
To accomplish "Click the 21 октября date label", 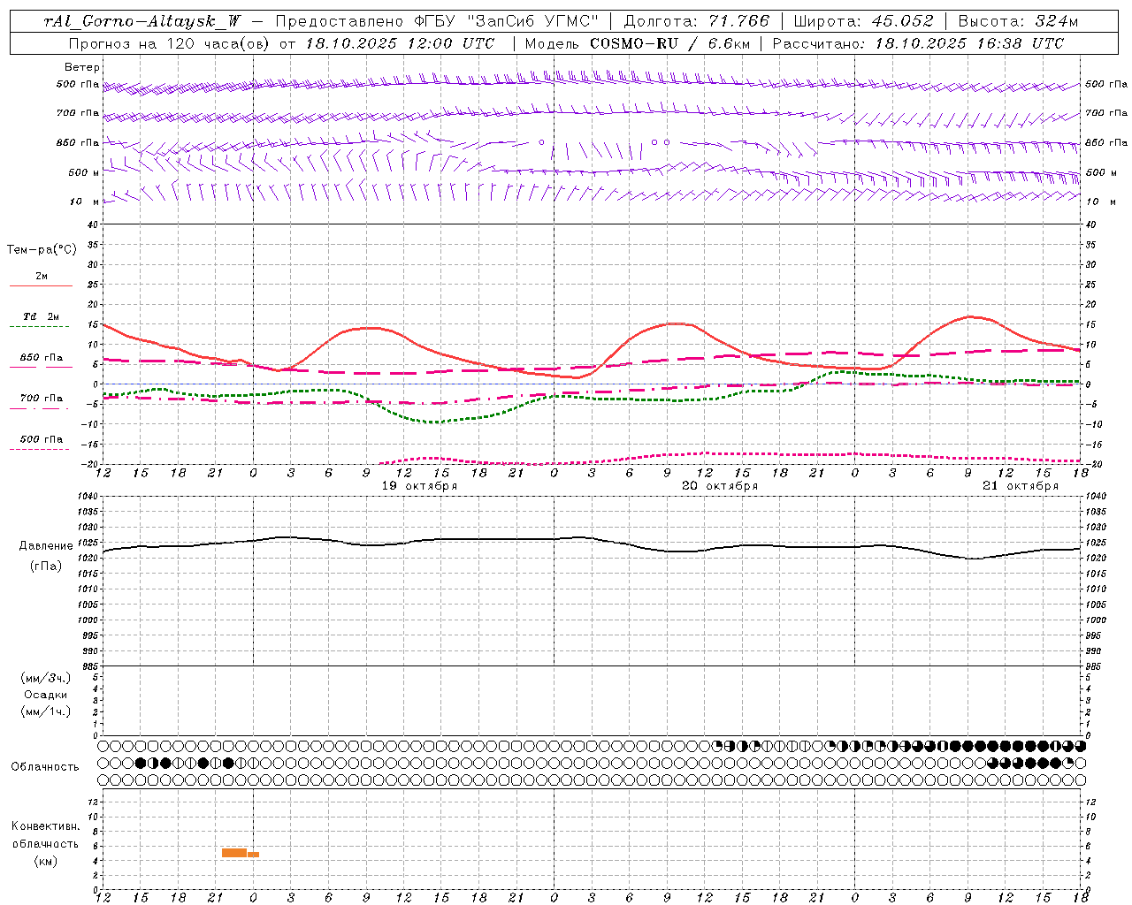I will (x=1021, y=486).
